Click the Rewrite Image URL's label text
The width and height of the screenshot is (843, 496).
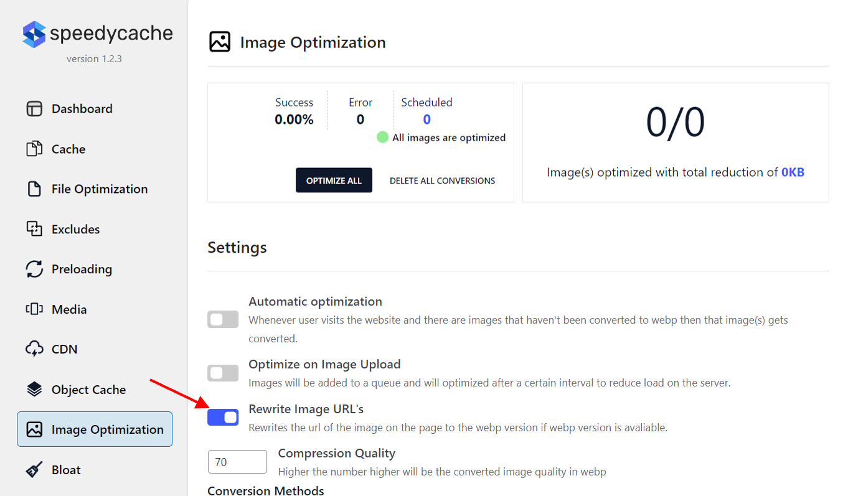[306, 409]
